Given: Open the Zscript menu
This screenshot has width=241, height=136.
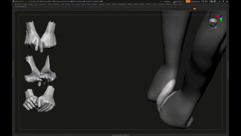Looking at the screenshot, I should 175,4.
